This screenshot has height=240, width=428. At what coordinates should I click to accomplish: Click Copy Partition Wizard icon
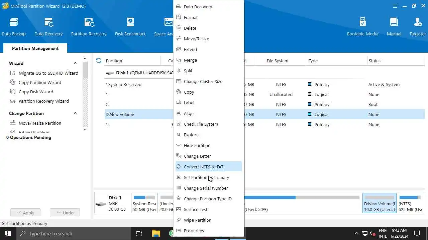[13, 82]
